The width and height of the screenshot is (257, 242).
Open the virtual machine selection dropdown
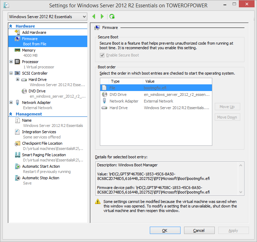47,17
